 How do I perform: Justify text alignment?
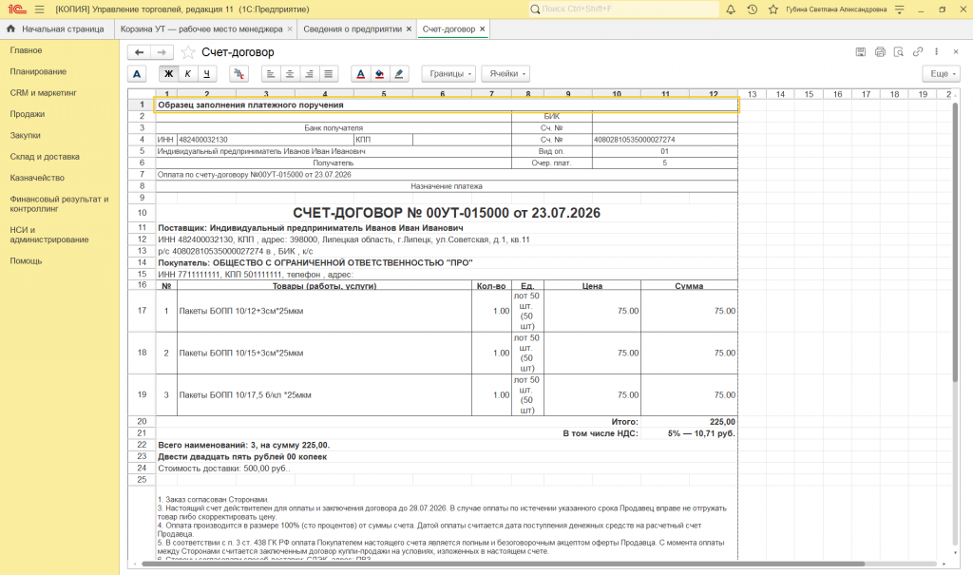(328, 74)
